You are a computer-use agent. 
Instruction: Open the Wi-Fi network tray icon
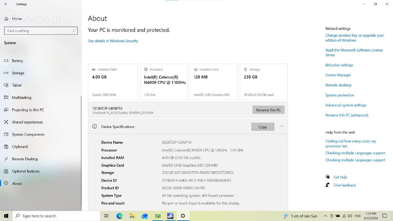coord(344,216)
